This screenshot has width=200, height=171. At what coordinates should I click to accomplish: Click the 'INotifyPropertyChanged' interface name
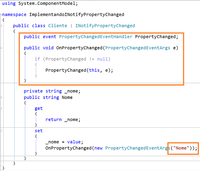pos(105,26)
